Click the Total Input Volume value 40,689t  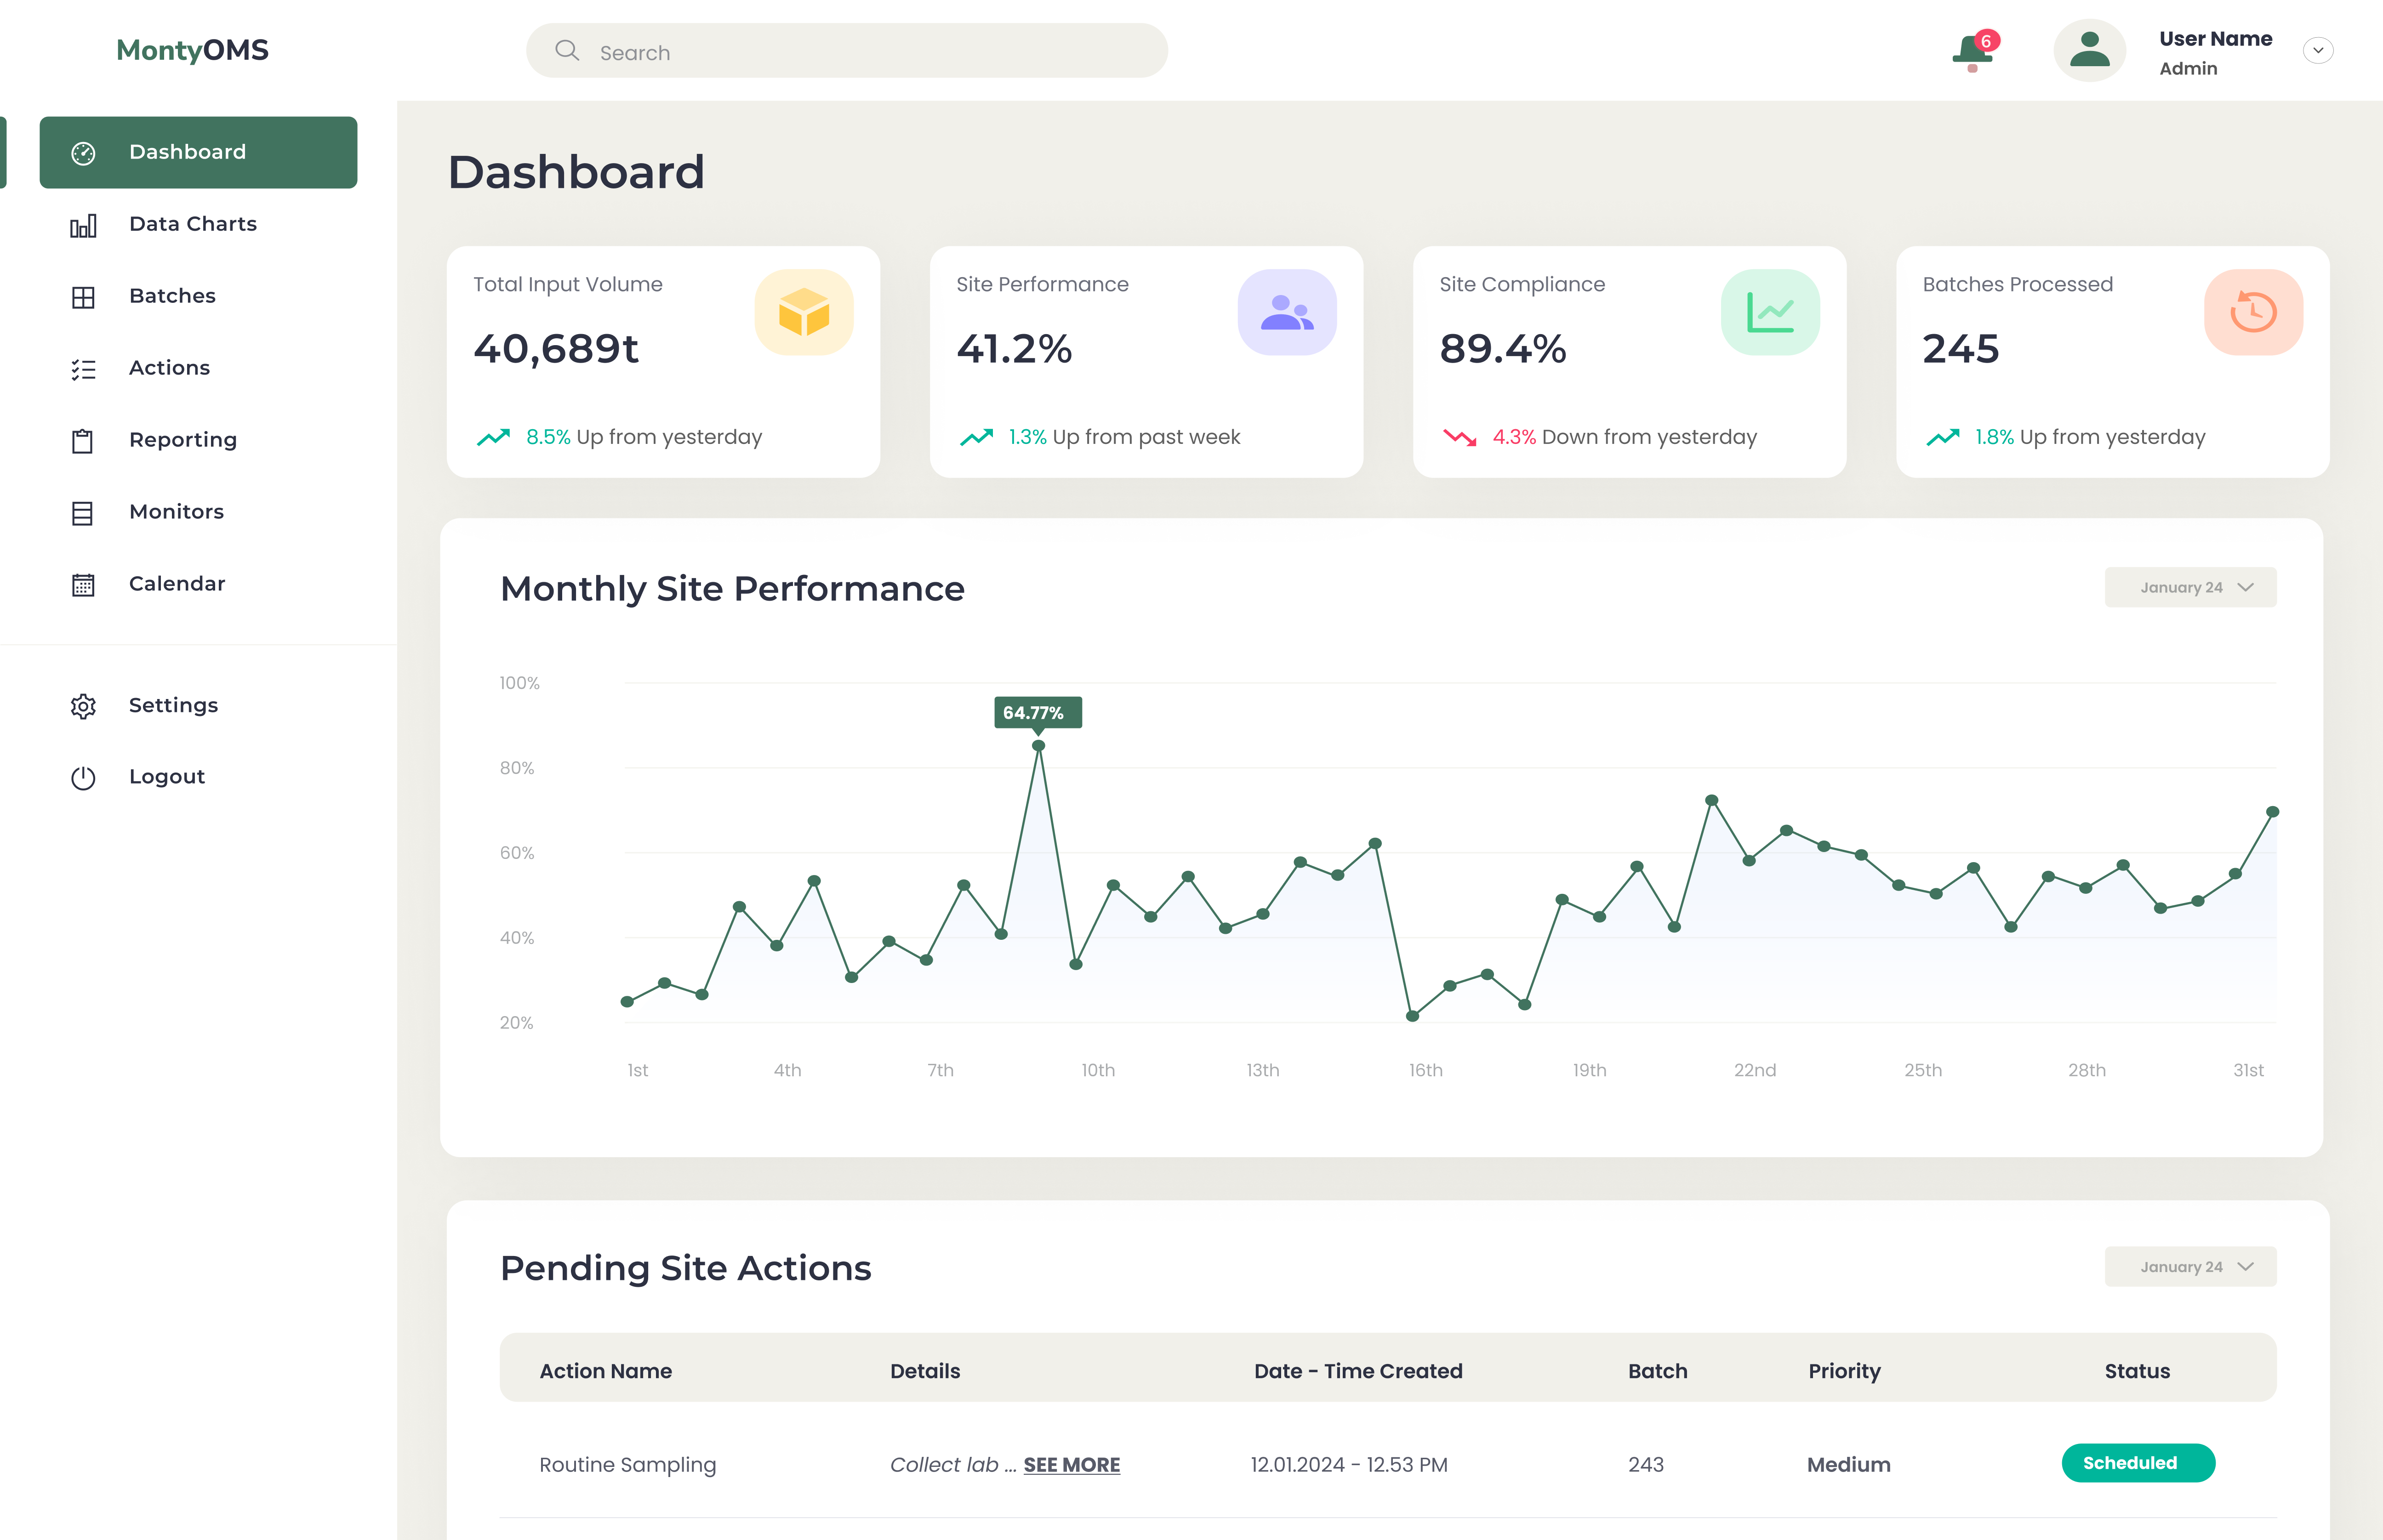pyautogui.click(x=556, y=349)
